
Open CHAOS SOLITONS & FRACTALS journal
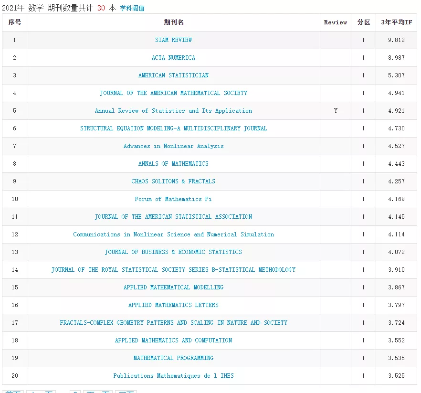coord(173,181)
